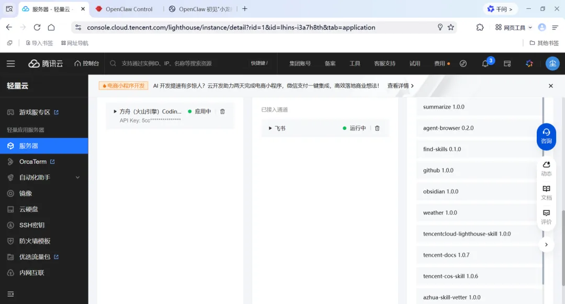The height and width of the screenshot is (304, 565).
Task: Click 查看详情 in the banner
Action: tap(400, 86)
